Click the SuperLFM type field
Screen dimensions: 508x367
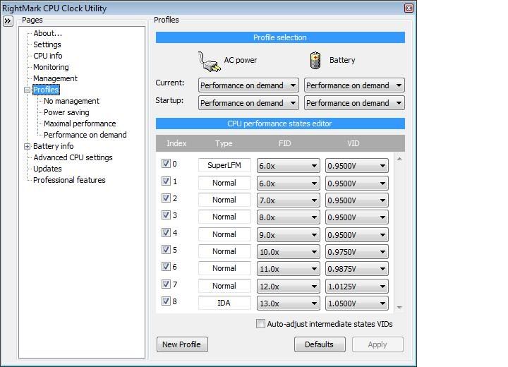pyautogui.click(x=224, y=165)
